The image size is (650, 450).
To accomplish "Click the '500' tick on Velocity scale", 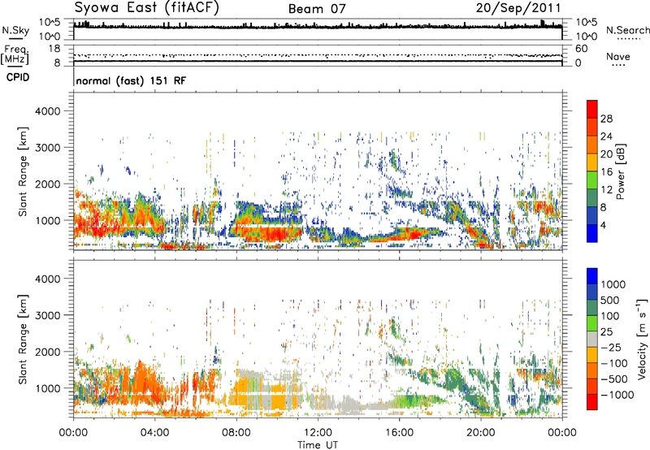I will click(x=610, y=300).
